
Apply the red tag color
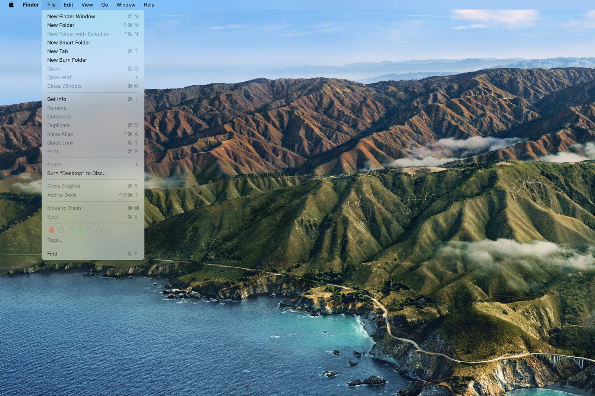pos(52,230)
